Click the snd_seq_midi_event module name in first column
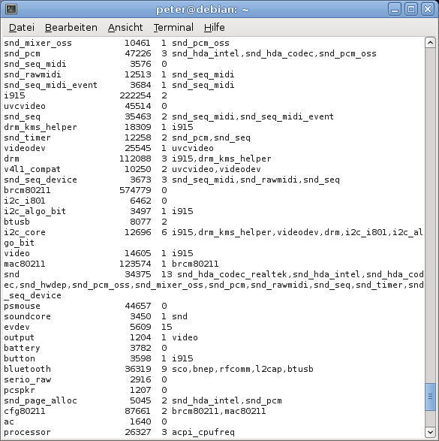 51,85
